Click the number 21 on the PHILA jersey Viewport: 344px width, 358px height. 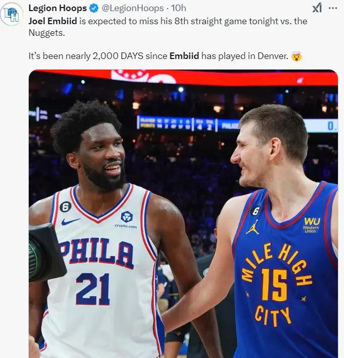click(x=93, y=288)
